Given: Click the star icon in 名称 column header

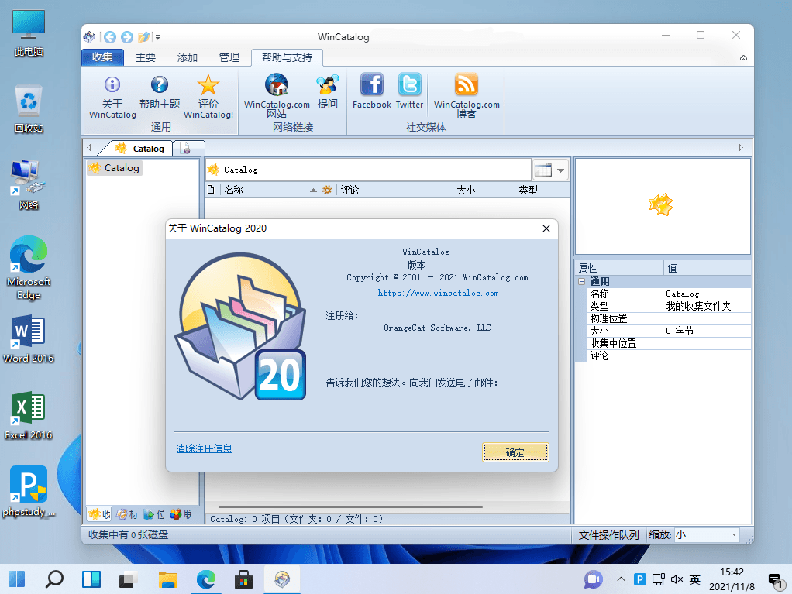Looking at the screenshot, I should [327, 190].
